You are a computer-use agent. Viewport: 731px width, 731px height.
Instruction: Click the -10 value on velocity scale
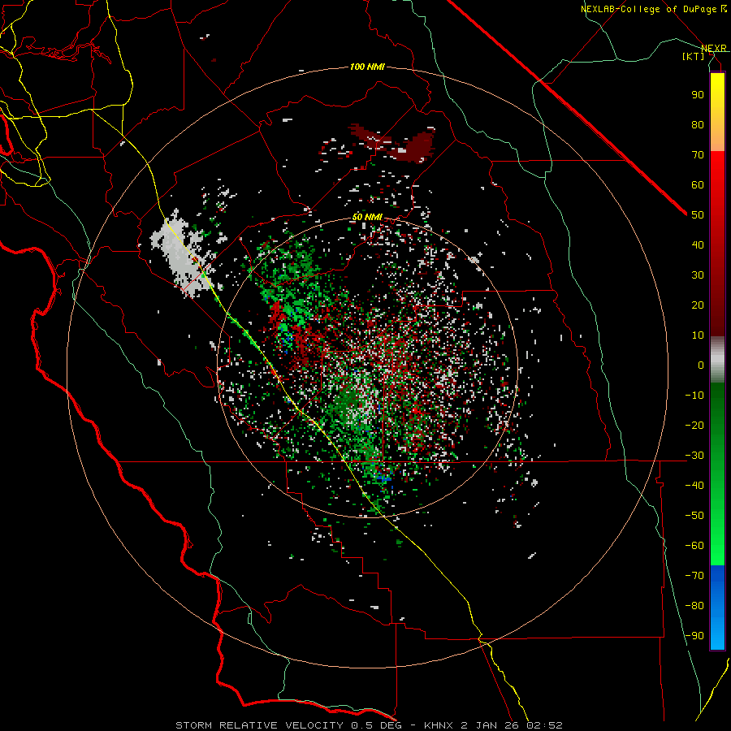(694, 396)
